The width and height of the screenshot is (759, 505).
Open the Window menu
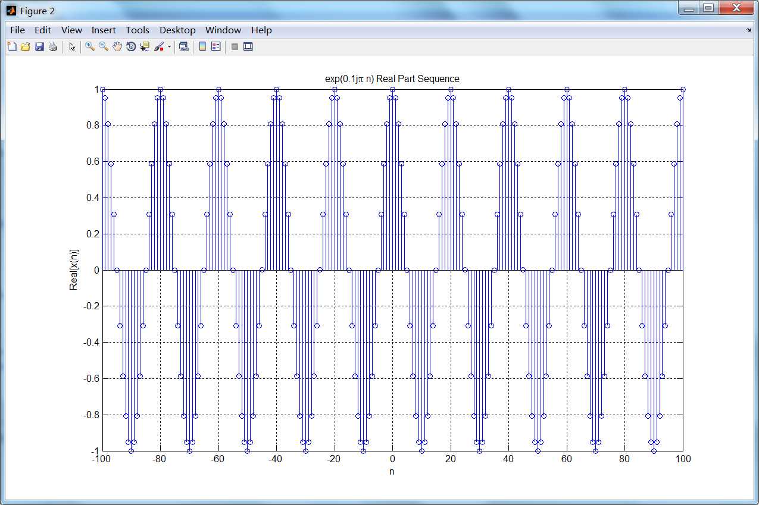point(223,30)
